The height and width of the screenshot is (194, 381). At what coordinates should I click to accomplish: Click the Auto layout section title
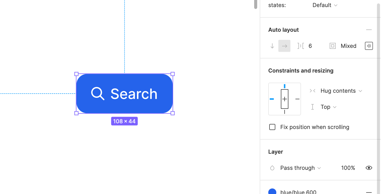(x=284, y=30)
